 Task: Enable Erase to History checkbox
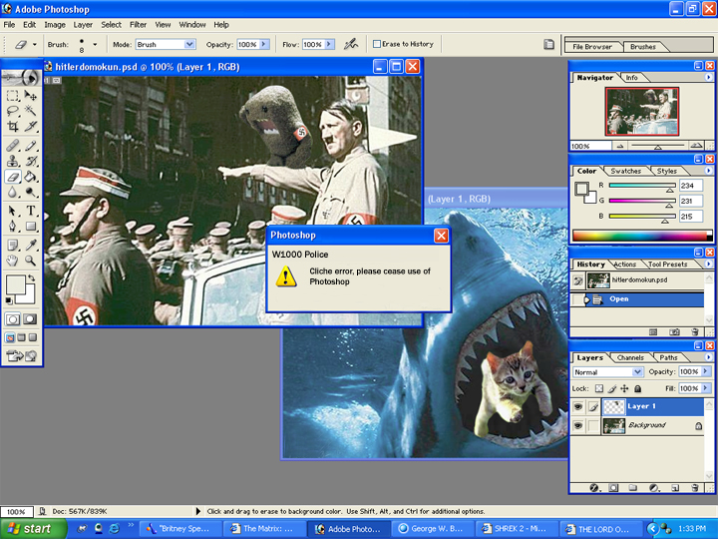377,44
